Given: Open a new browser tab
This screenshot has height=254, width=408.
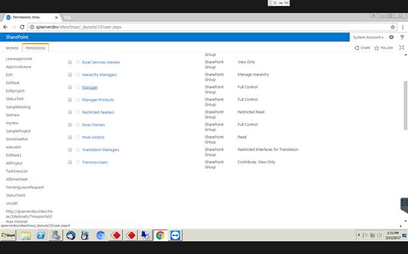Looking at the screenshot, I should (67, 18).
